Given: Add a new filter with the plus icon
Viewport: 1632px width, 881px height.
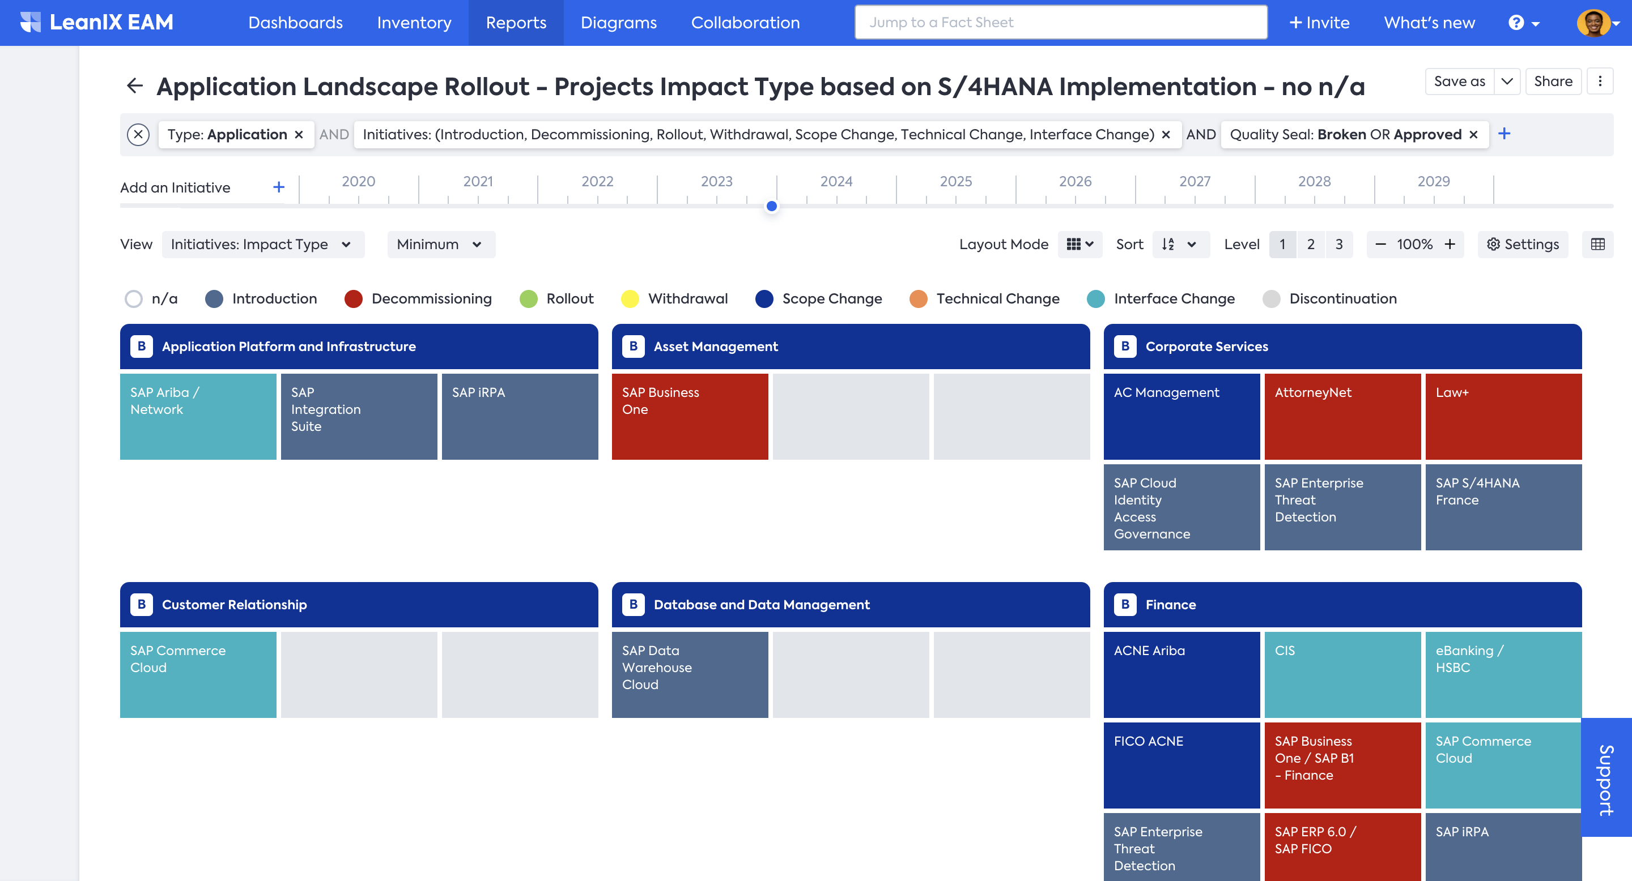Looking at the screenshot, I should 1504,134.
